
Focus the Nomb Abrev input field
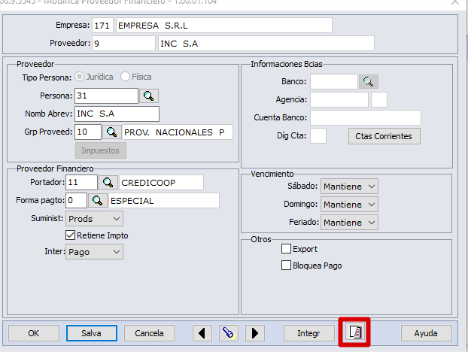pos(117,114)
